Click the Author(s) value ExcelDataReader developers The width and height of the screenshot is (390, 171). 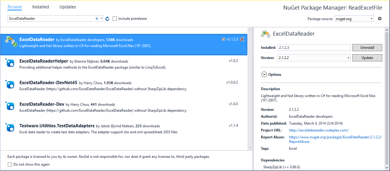311,116
